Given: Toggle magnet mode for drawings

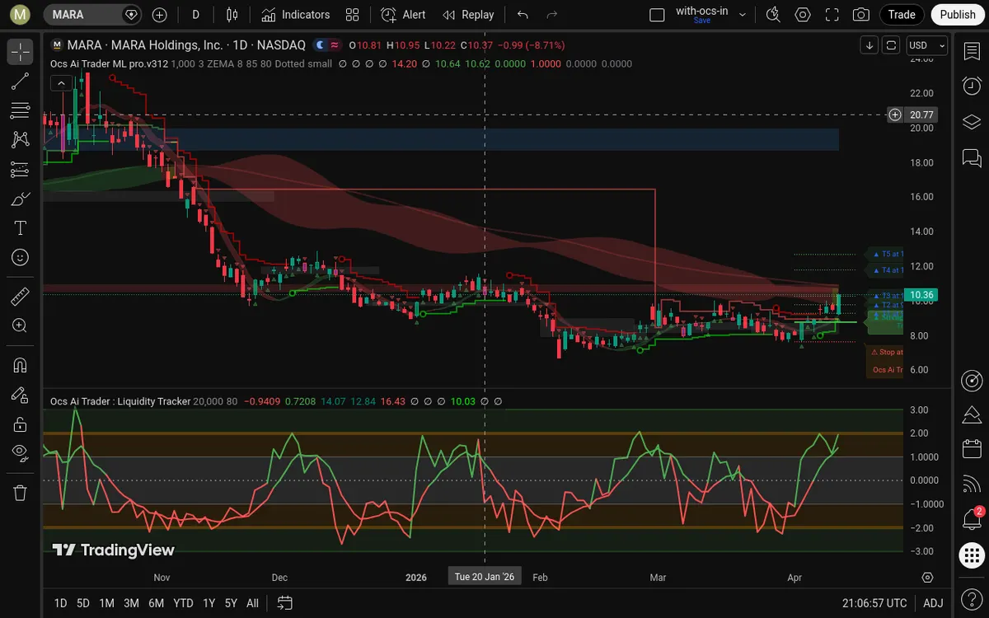Looking at the screenshot, I should pos(21,365).
